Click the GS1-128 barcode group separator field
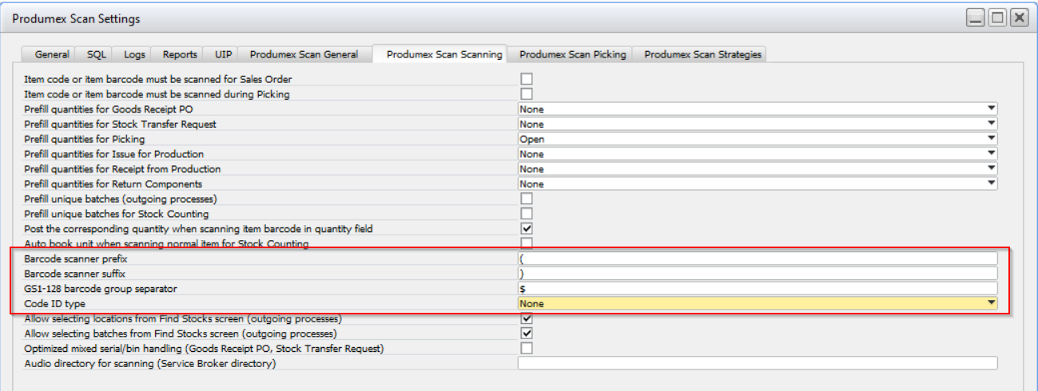This screenshot has height=391, width=1038. 757,288
